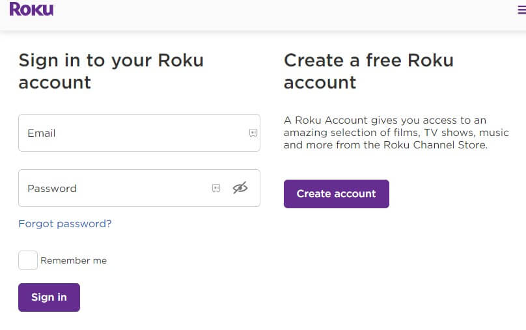
Task: Open the Forgot password? link
Action: [65, 224]
